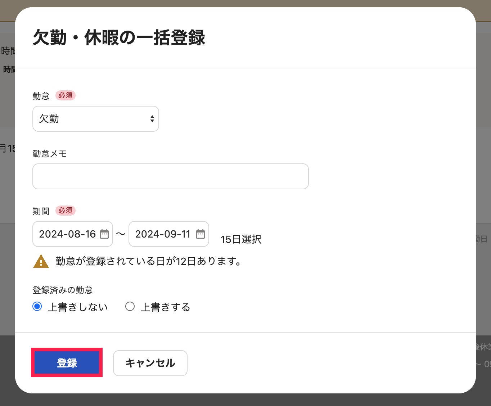Open calendar icon for start date 2024-08-16
This screenshot has width=491, height=406.
104,234
